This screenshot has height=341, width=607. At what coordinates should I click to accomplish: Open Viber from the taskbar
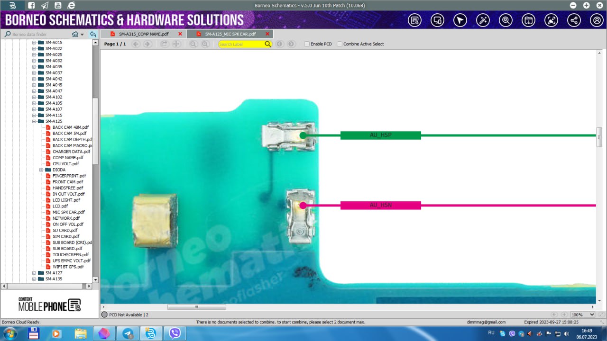tap(175, 333)
